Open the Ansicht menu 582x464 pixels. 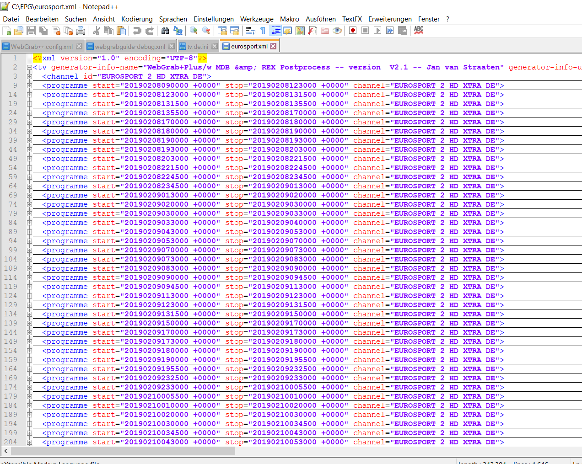pyautogui.click(x=104, y=19)
